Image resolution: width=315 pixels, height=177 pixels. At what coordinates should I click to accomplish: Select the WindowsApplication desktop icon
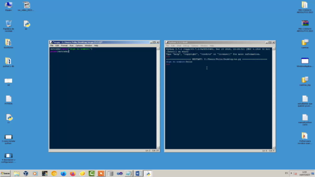(305, 62)
